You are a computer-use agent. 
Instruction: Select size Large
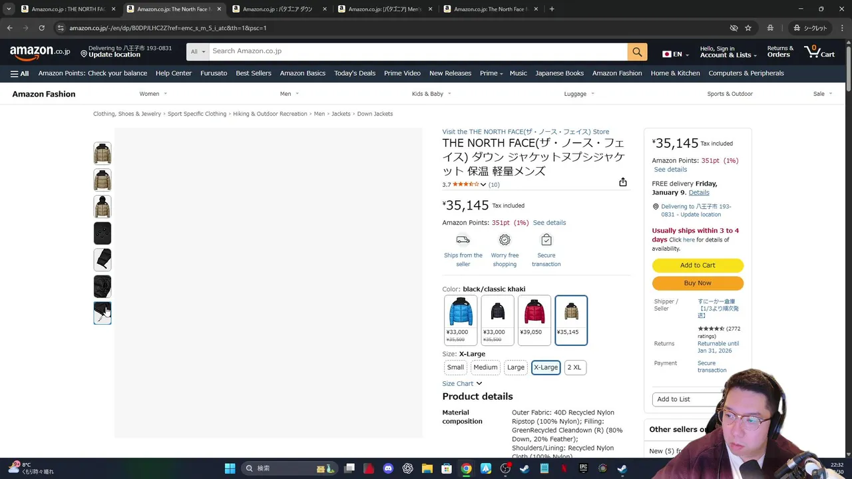click(516, 367)
